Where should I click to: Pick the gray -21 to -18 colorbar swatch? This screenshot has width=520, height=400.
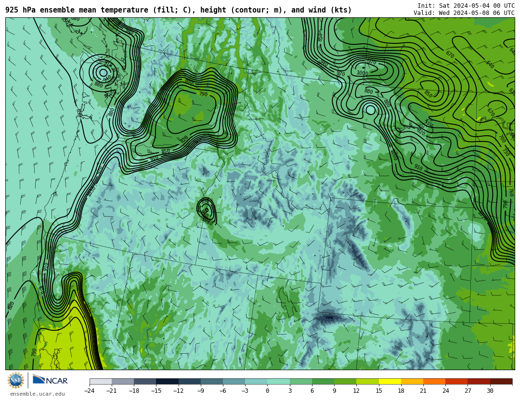(x=123, y=381)
